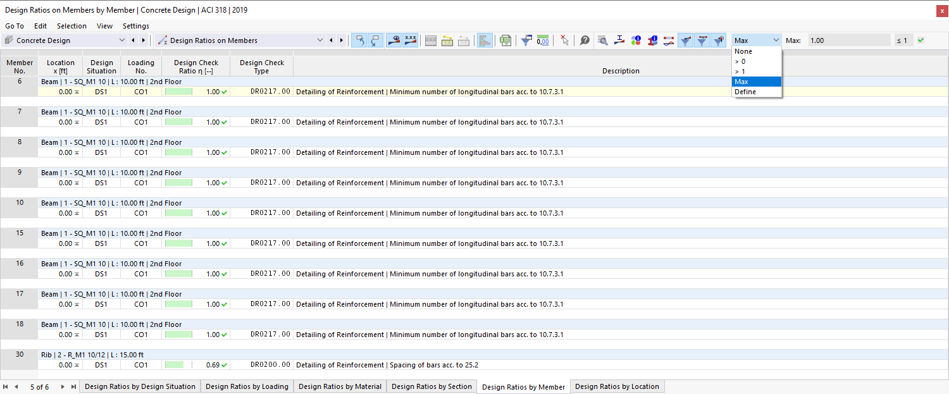
Task: Select None in the filter dropdown list
Action: 757,51
